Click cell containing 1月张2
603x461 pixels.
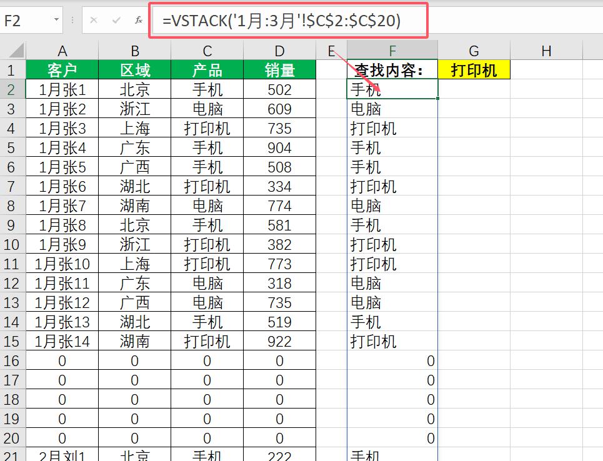tap(62, 109)
